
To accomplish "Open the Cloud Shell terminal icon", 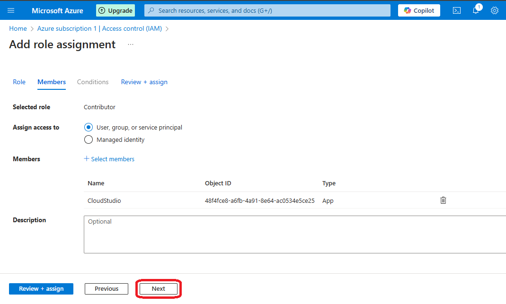I will [x=457, y=10].
